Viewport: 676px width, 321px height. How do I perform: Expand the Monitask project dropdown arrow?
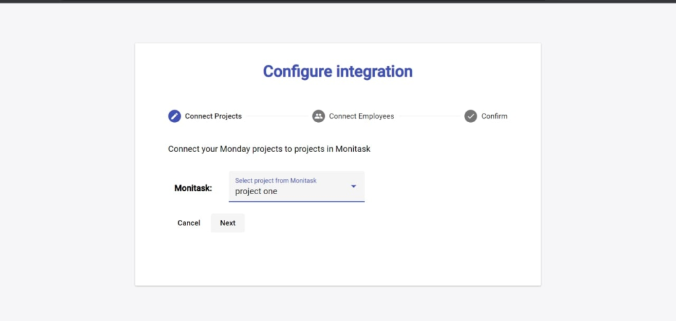[353, 186]
